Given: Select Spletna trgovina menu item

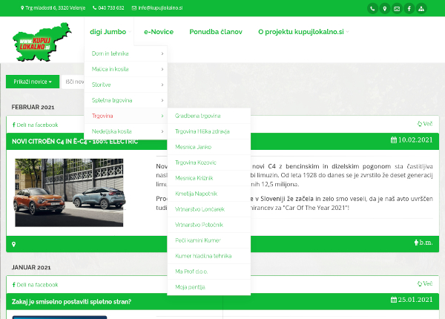Looking at the screenshot, I should coord(126,100).
